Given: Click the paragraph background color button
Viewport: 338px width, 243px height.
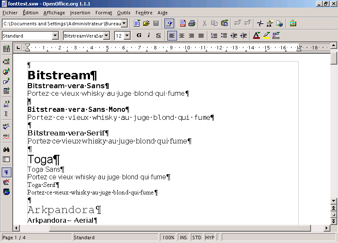Looking at the screenshot, I should tap(276, 35).
